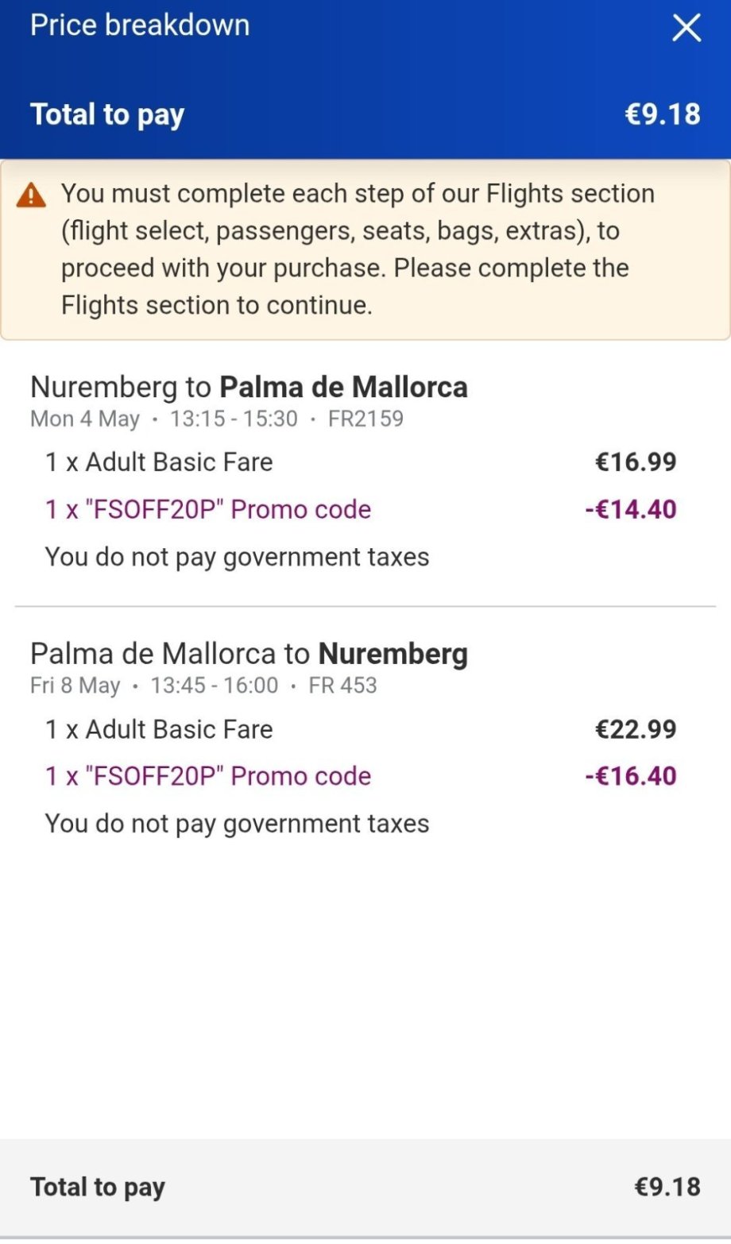Click the outbound FSOFF20P Promo code line
731x1244 pixels.
[x=208, y=510]
